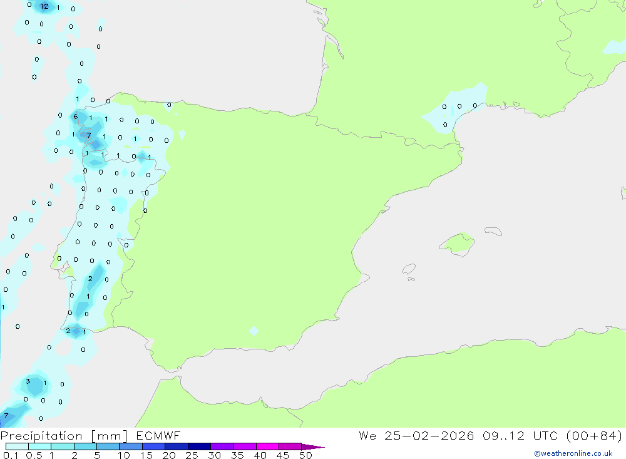Click the Mallorca island on the map
This screenshot has width=626, height=459.
(x=458, y=244)
